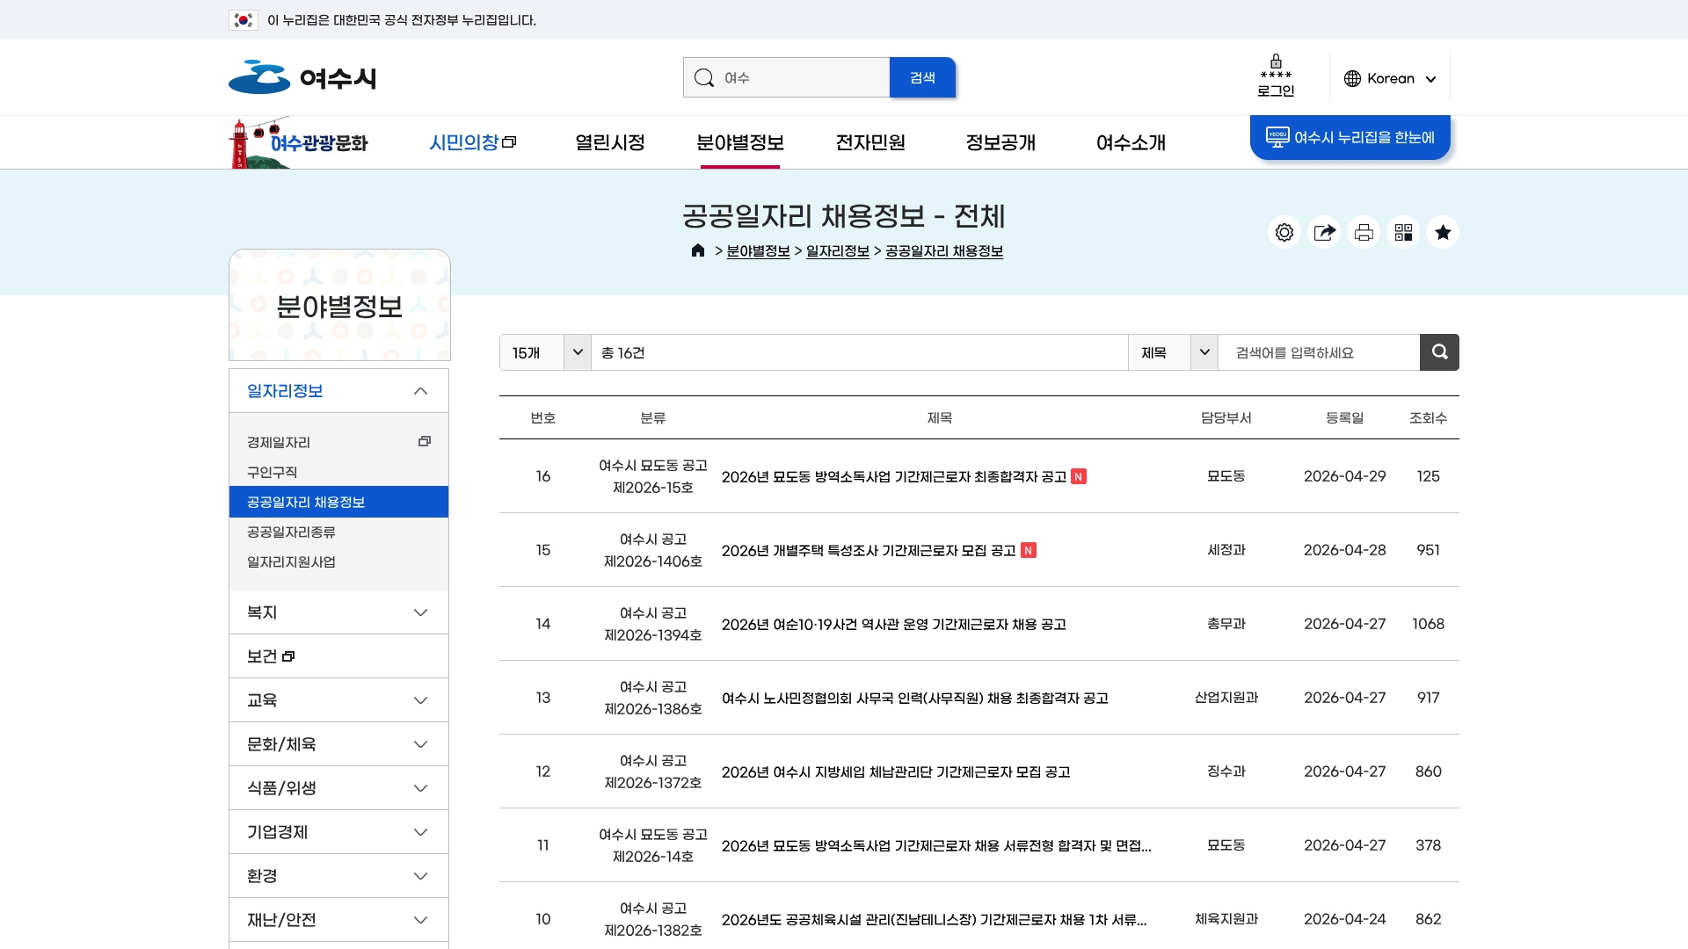Image resolution: width=1688 pixels, height=949 pixels.
Task: Open the 제목 search-type dropdown
Action: 1173,352
